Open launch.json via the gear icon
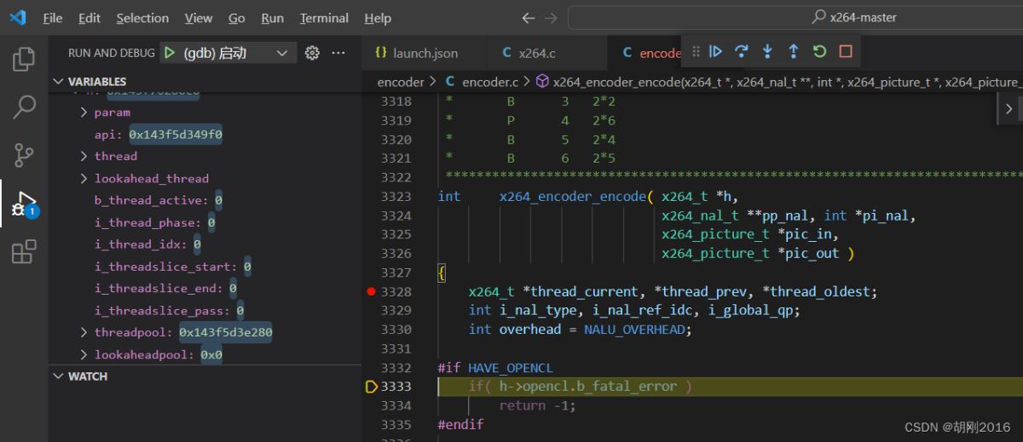 click(x=312, y=53)
